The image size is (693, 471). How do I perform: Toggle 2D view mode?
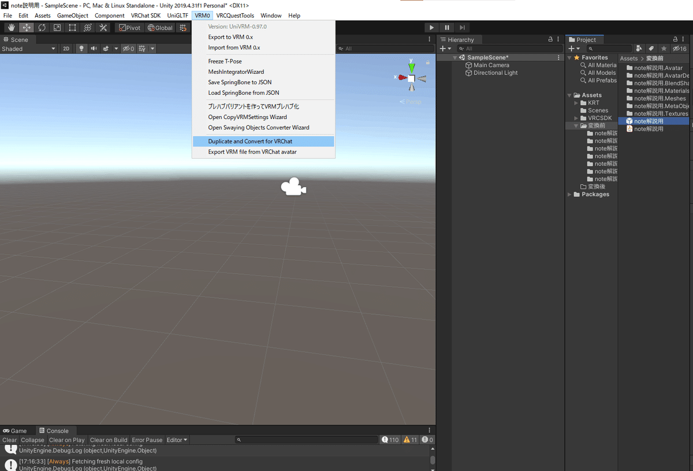(x=66, y=48)
